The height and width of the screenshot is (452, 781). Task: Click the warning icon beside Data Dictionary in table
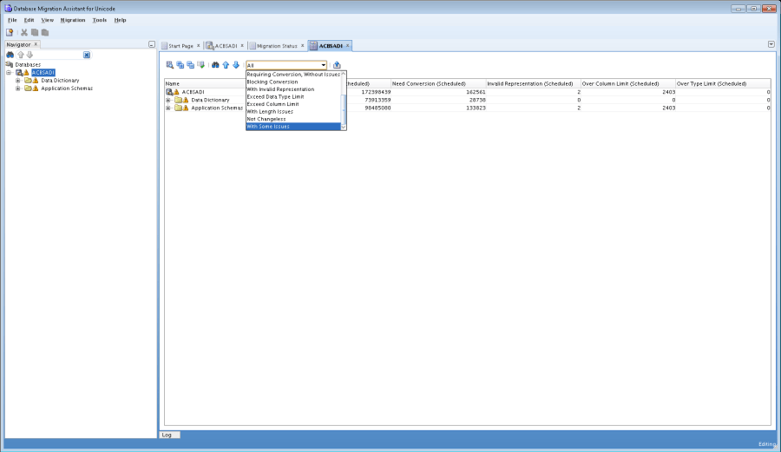[186, 100]
